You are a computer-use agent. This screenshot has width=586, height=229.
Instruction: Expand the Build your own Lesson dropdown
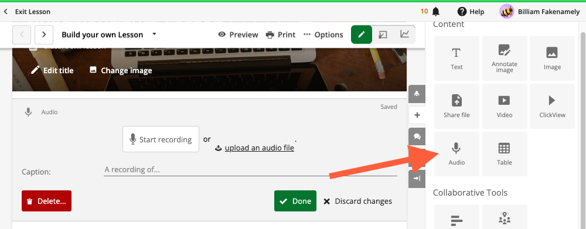(x=154, y=34)
